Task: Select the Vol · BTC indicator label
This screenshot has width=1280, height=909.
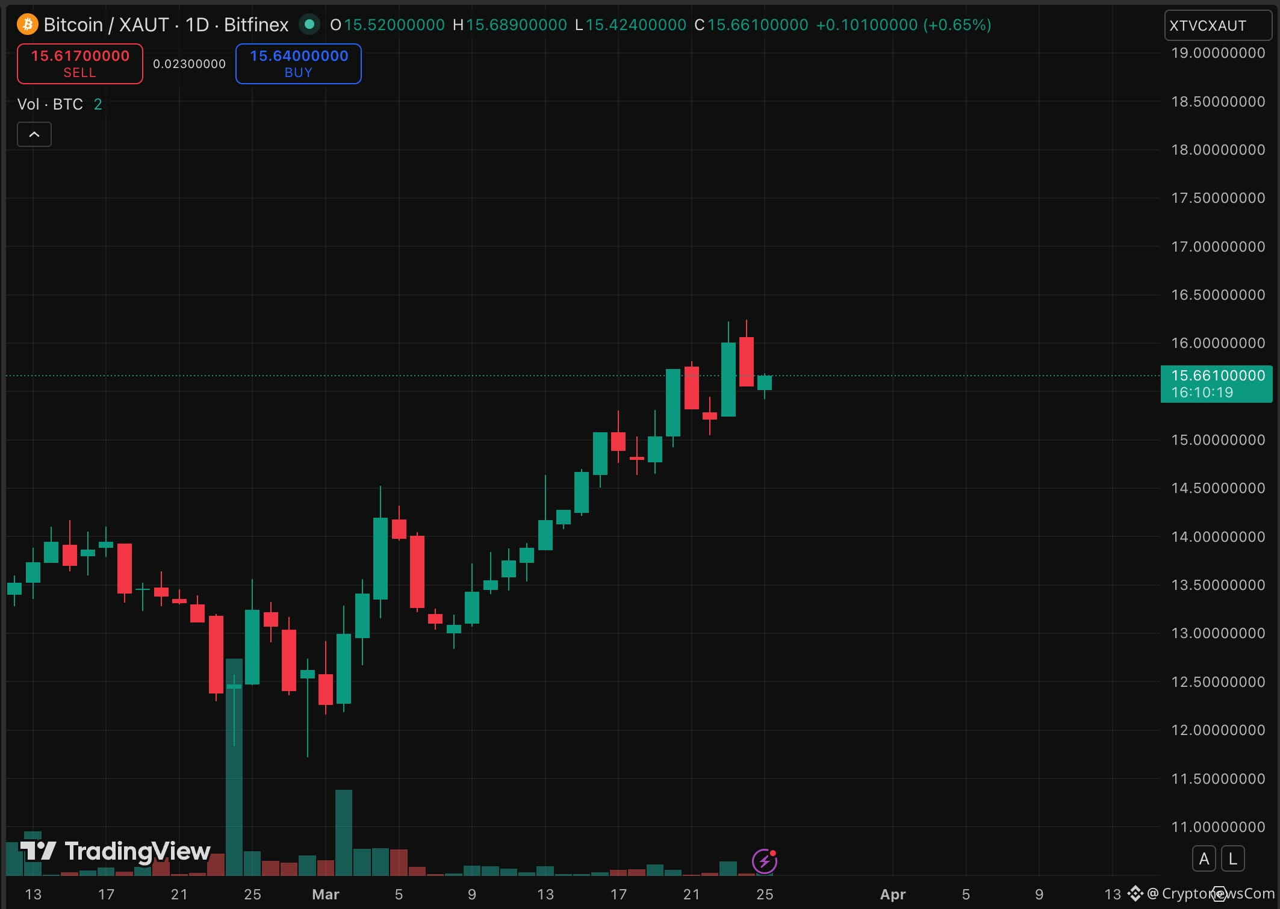Action: [50, 104]
